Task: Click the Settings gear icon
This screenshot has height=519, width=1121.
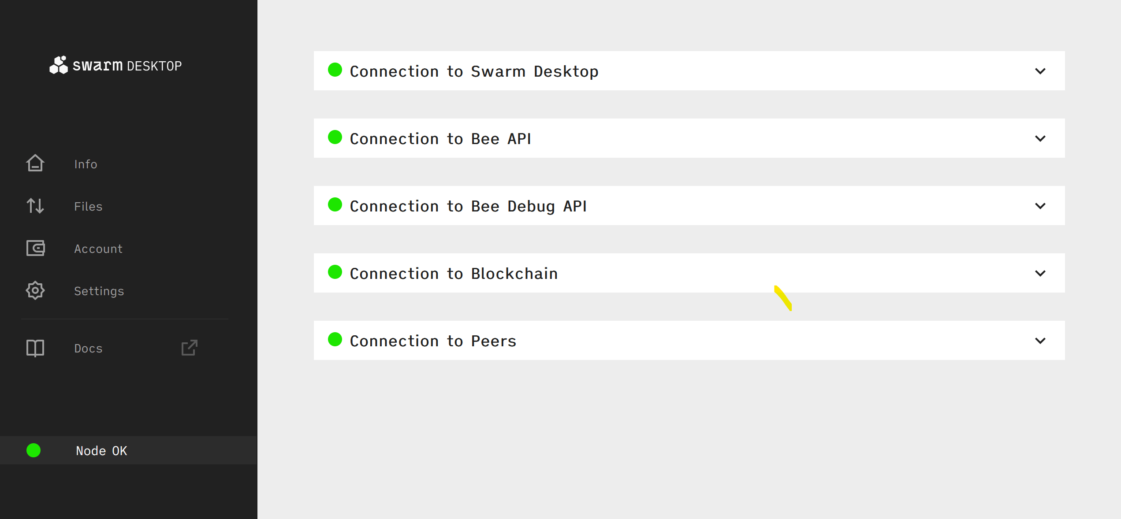Action: (35, 290)
